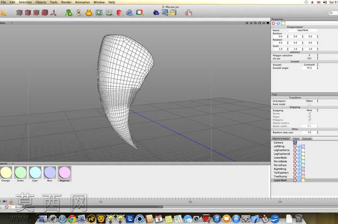
Task: Open the Smooth Constraint dropdown
Action: click(310, 65)
